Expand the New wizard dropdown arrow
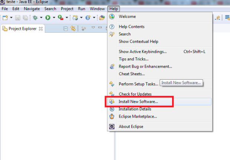Viewport: 230px width, 160px height. (x=11, y=17)
